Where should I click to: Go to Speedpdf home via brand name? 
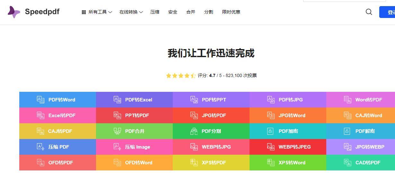[x=42, y=12]
